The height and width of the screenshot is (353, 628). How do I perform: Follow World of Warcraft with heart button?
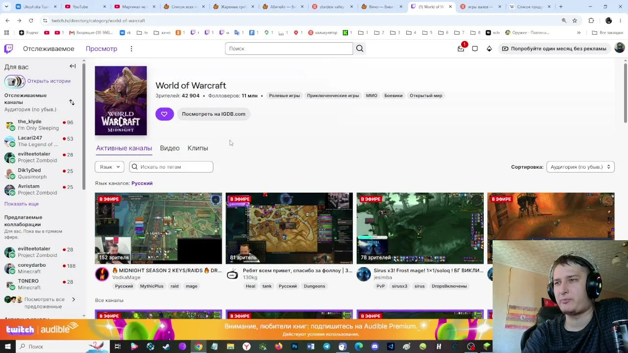pos(164,114)
